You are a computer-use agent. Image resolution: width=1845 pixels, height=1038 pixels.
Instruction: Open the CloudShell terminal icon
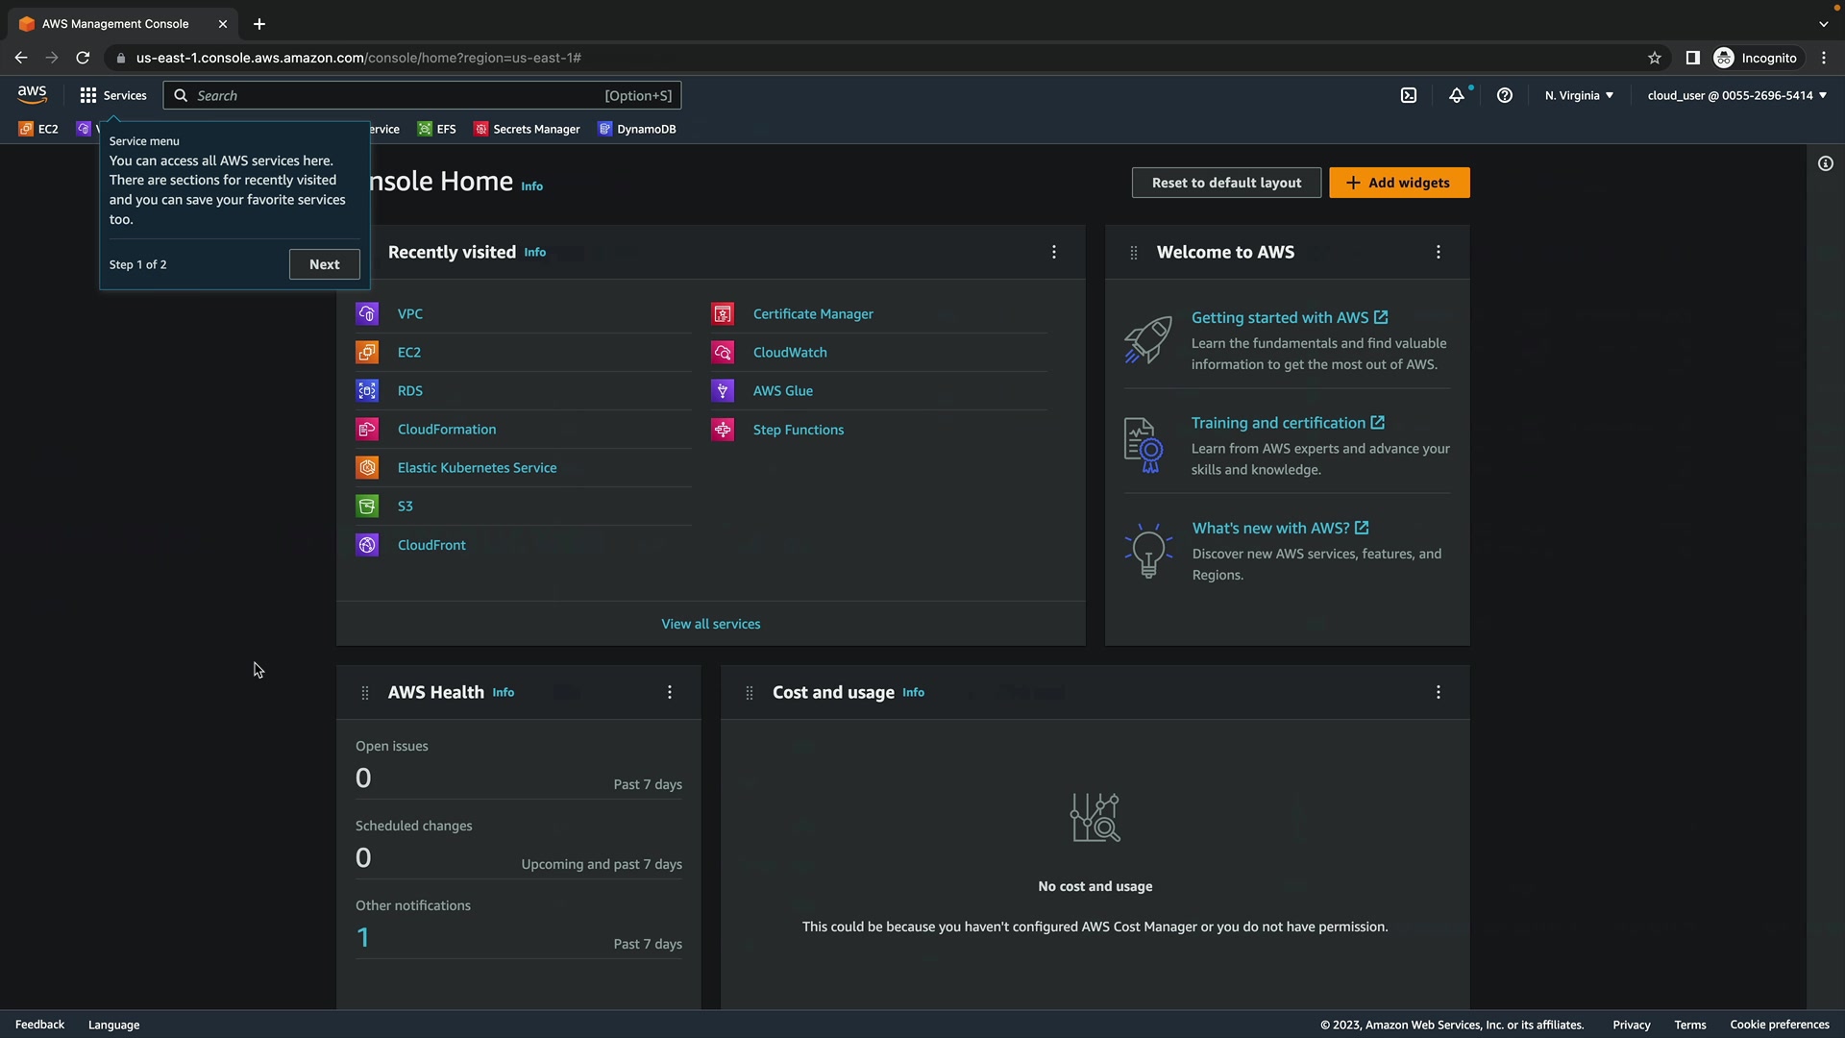point(1409,95)
